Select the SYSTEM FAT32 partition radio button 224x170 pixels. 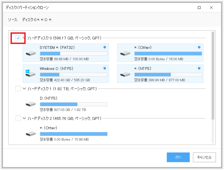[x=105, y=47]
